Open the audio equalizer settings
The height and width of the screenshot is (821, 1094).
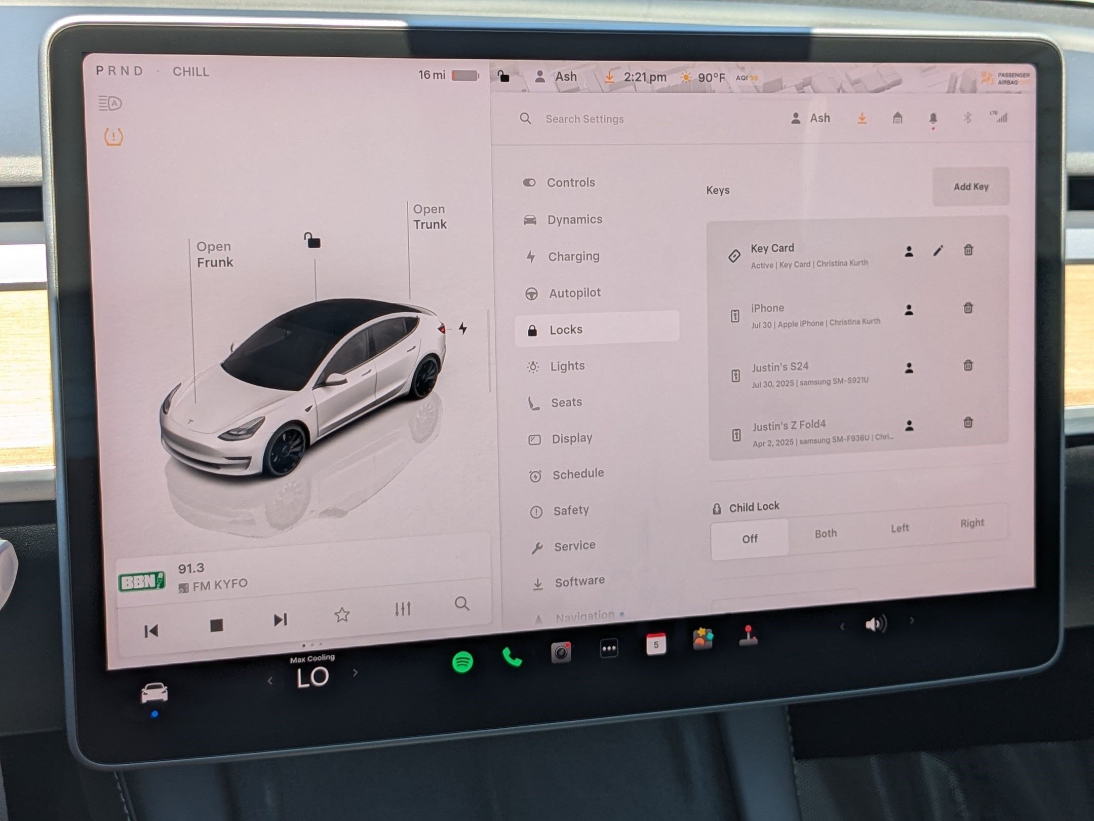tap(403, 609)
